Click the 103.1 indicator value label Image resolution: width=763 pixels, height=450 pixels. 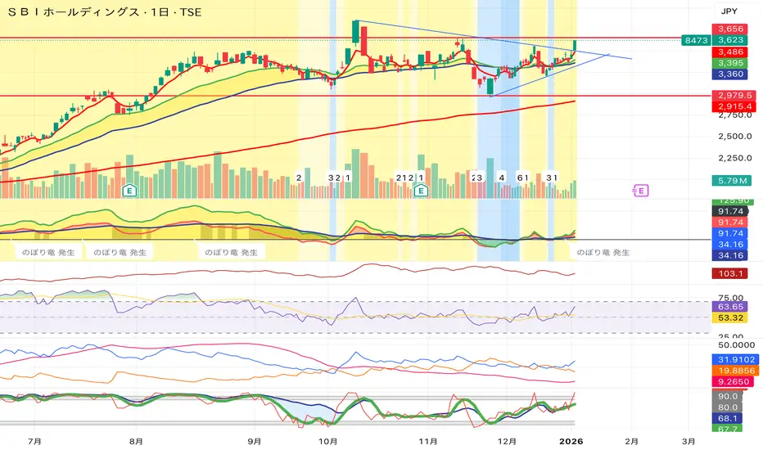coord(730,273)
